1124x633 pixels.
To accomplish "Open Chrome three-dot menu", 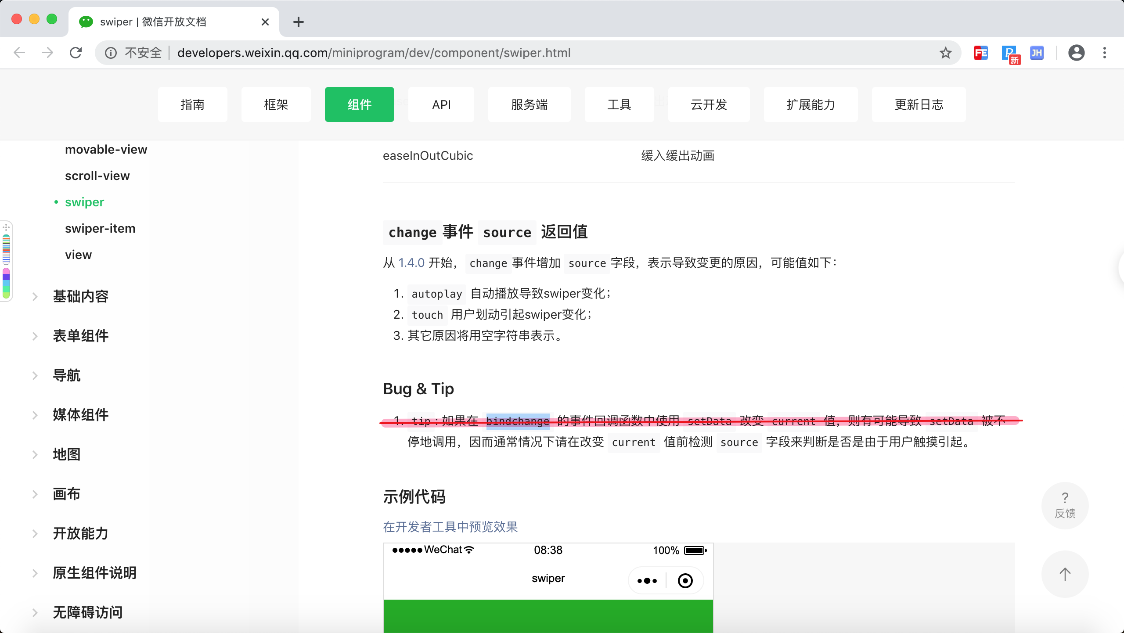I will click(1105, 53).
